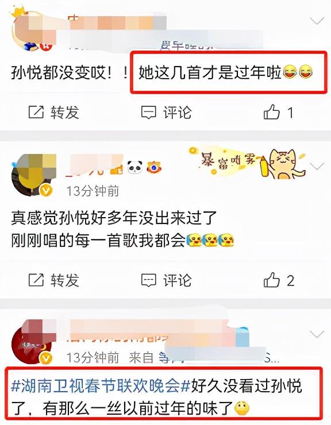The width and height of the screenshot is (331, 425).
Task: Click the gold verified badge on the second avatar
Action: [x=46, y=190]
